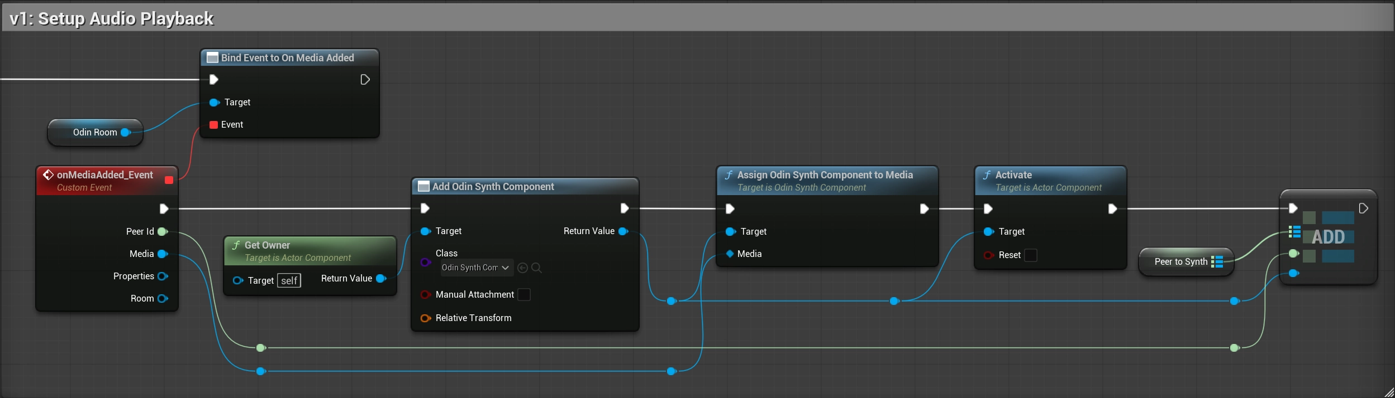Use selected asset arrow icon beside Class

(x=523, y=268)
